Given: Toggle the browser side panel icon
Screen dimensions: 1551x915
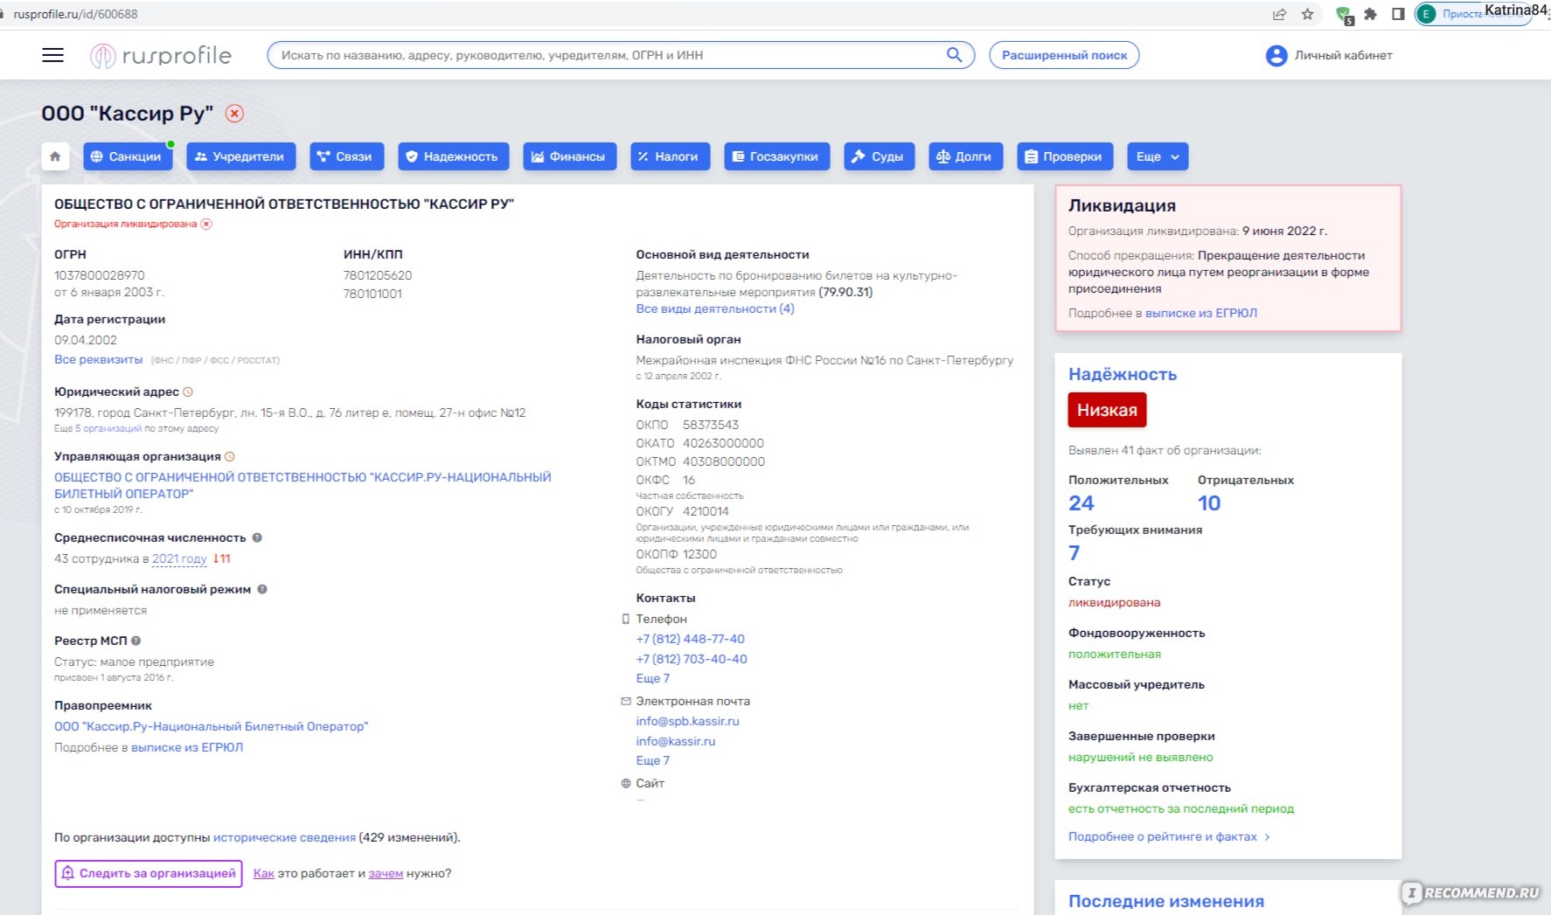Looking at the screenshot, I should (1398, 14).
